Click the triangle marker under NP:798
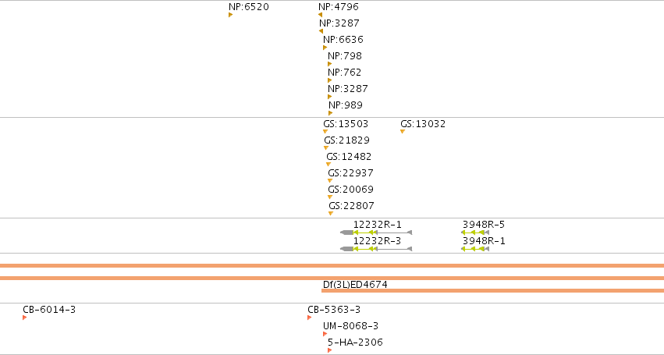Screen dimensions: 664x355 (x=329, y=64)
